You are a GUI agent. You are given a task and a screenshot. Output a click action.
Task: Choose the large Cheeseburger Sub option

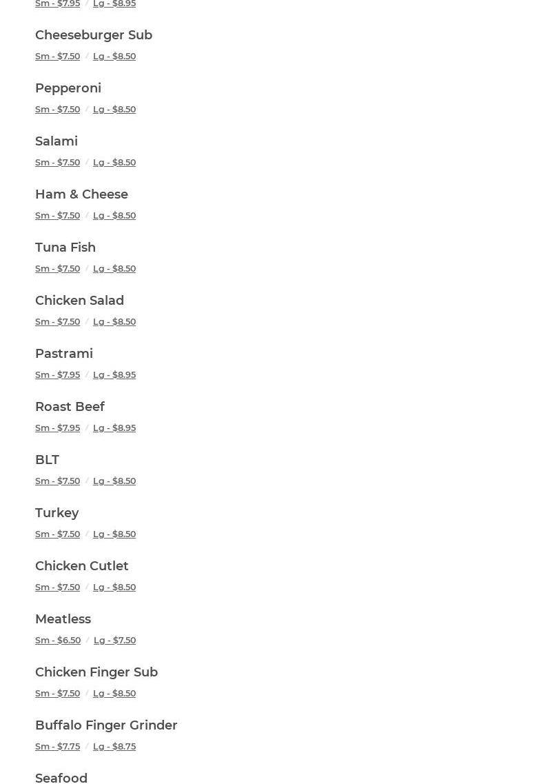[x=114, y=57]
